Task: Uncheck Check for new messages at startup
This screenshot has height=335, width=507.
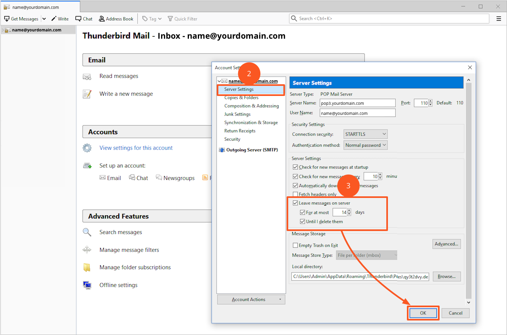Action: [295, 167]
